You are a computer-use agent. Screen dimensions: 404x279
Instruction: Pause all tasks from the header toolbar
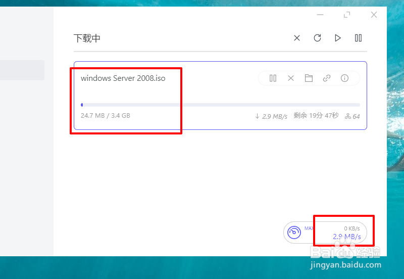click(x=358, y=38)
